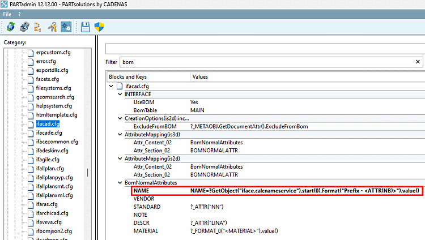Select htmltemplate.cfg entry

[x=57, y=115]
